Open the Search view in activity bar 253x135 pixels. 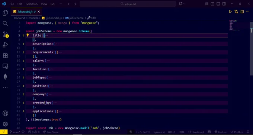click(x=5, y=23)
